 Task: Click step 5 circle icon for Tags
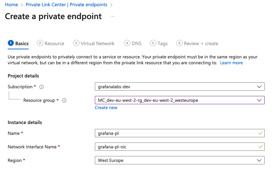[153, 43]
